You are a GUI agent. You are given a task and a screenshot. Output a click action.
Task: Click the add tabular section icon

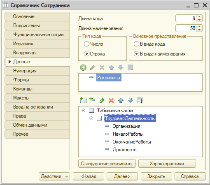tap(83, 100)
